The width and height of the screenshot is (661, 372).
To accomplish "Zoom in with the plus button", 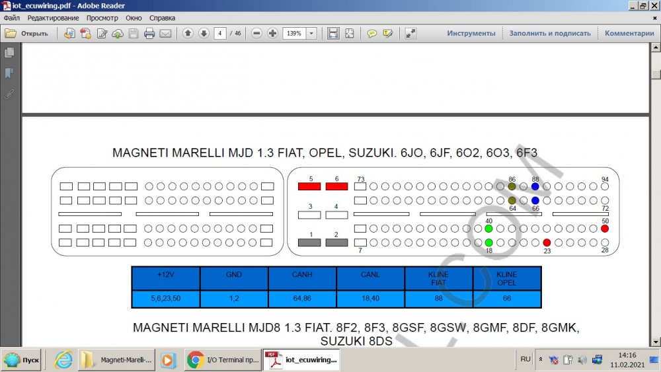I will pos(272,33).
